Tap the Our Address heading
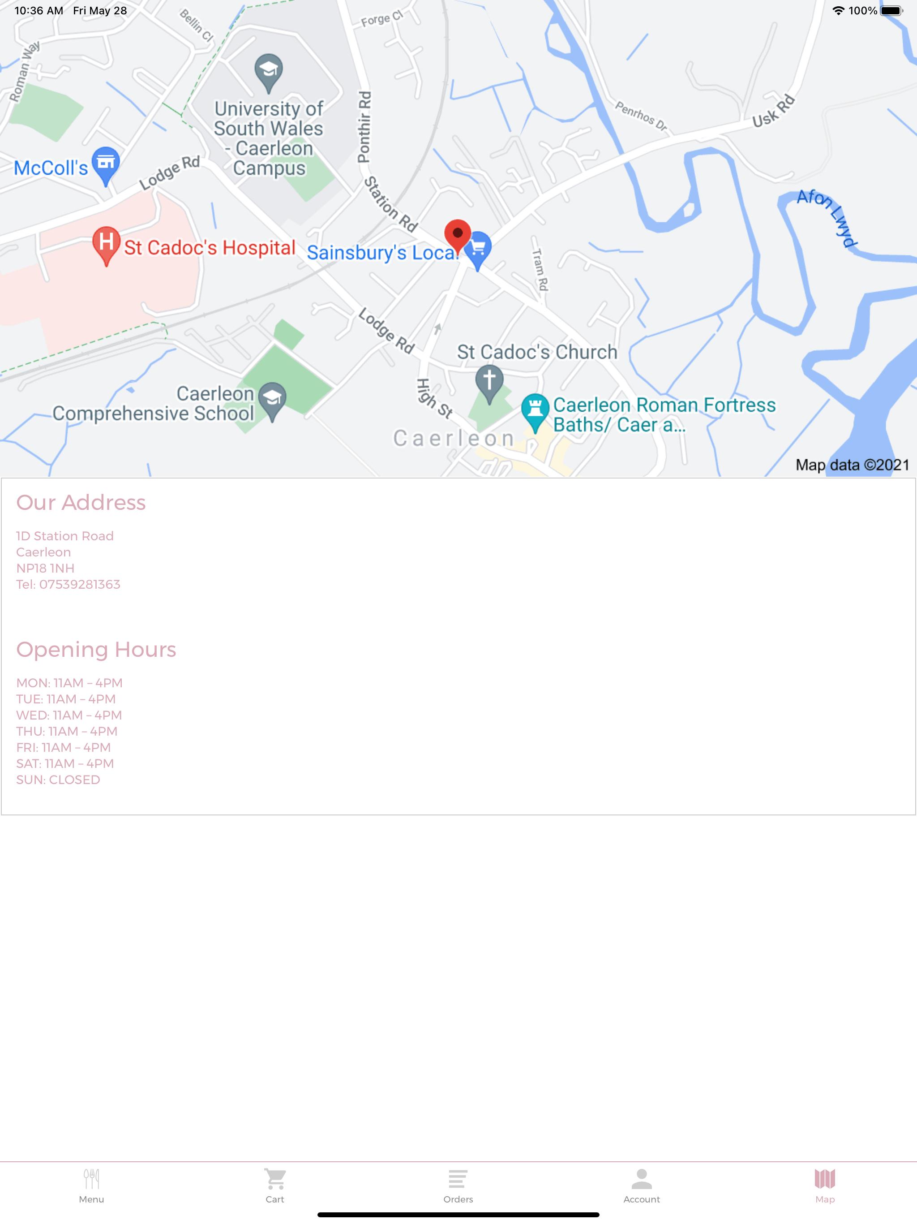Viewport: 917px width, 1224px height. 81,502
